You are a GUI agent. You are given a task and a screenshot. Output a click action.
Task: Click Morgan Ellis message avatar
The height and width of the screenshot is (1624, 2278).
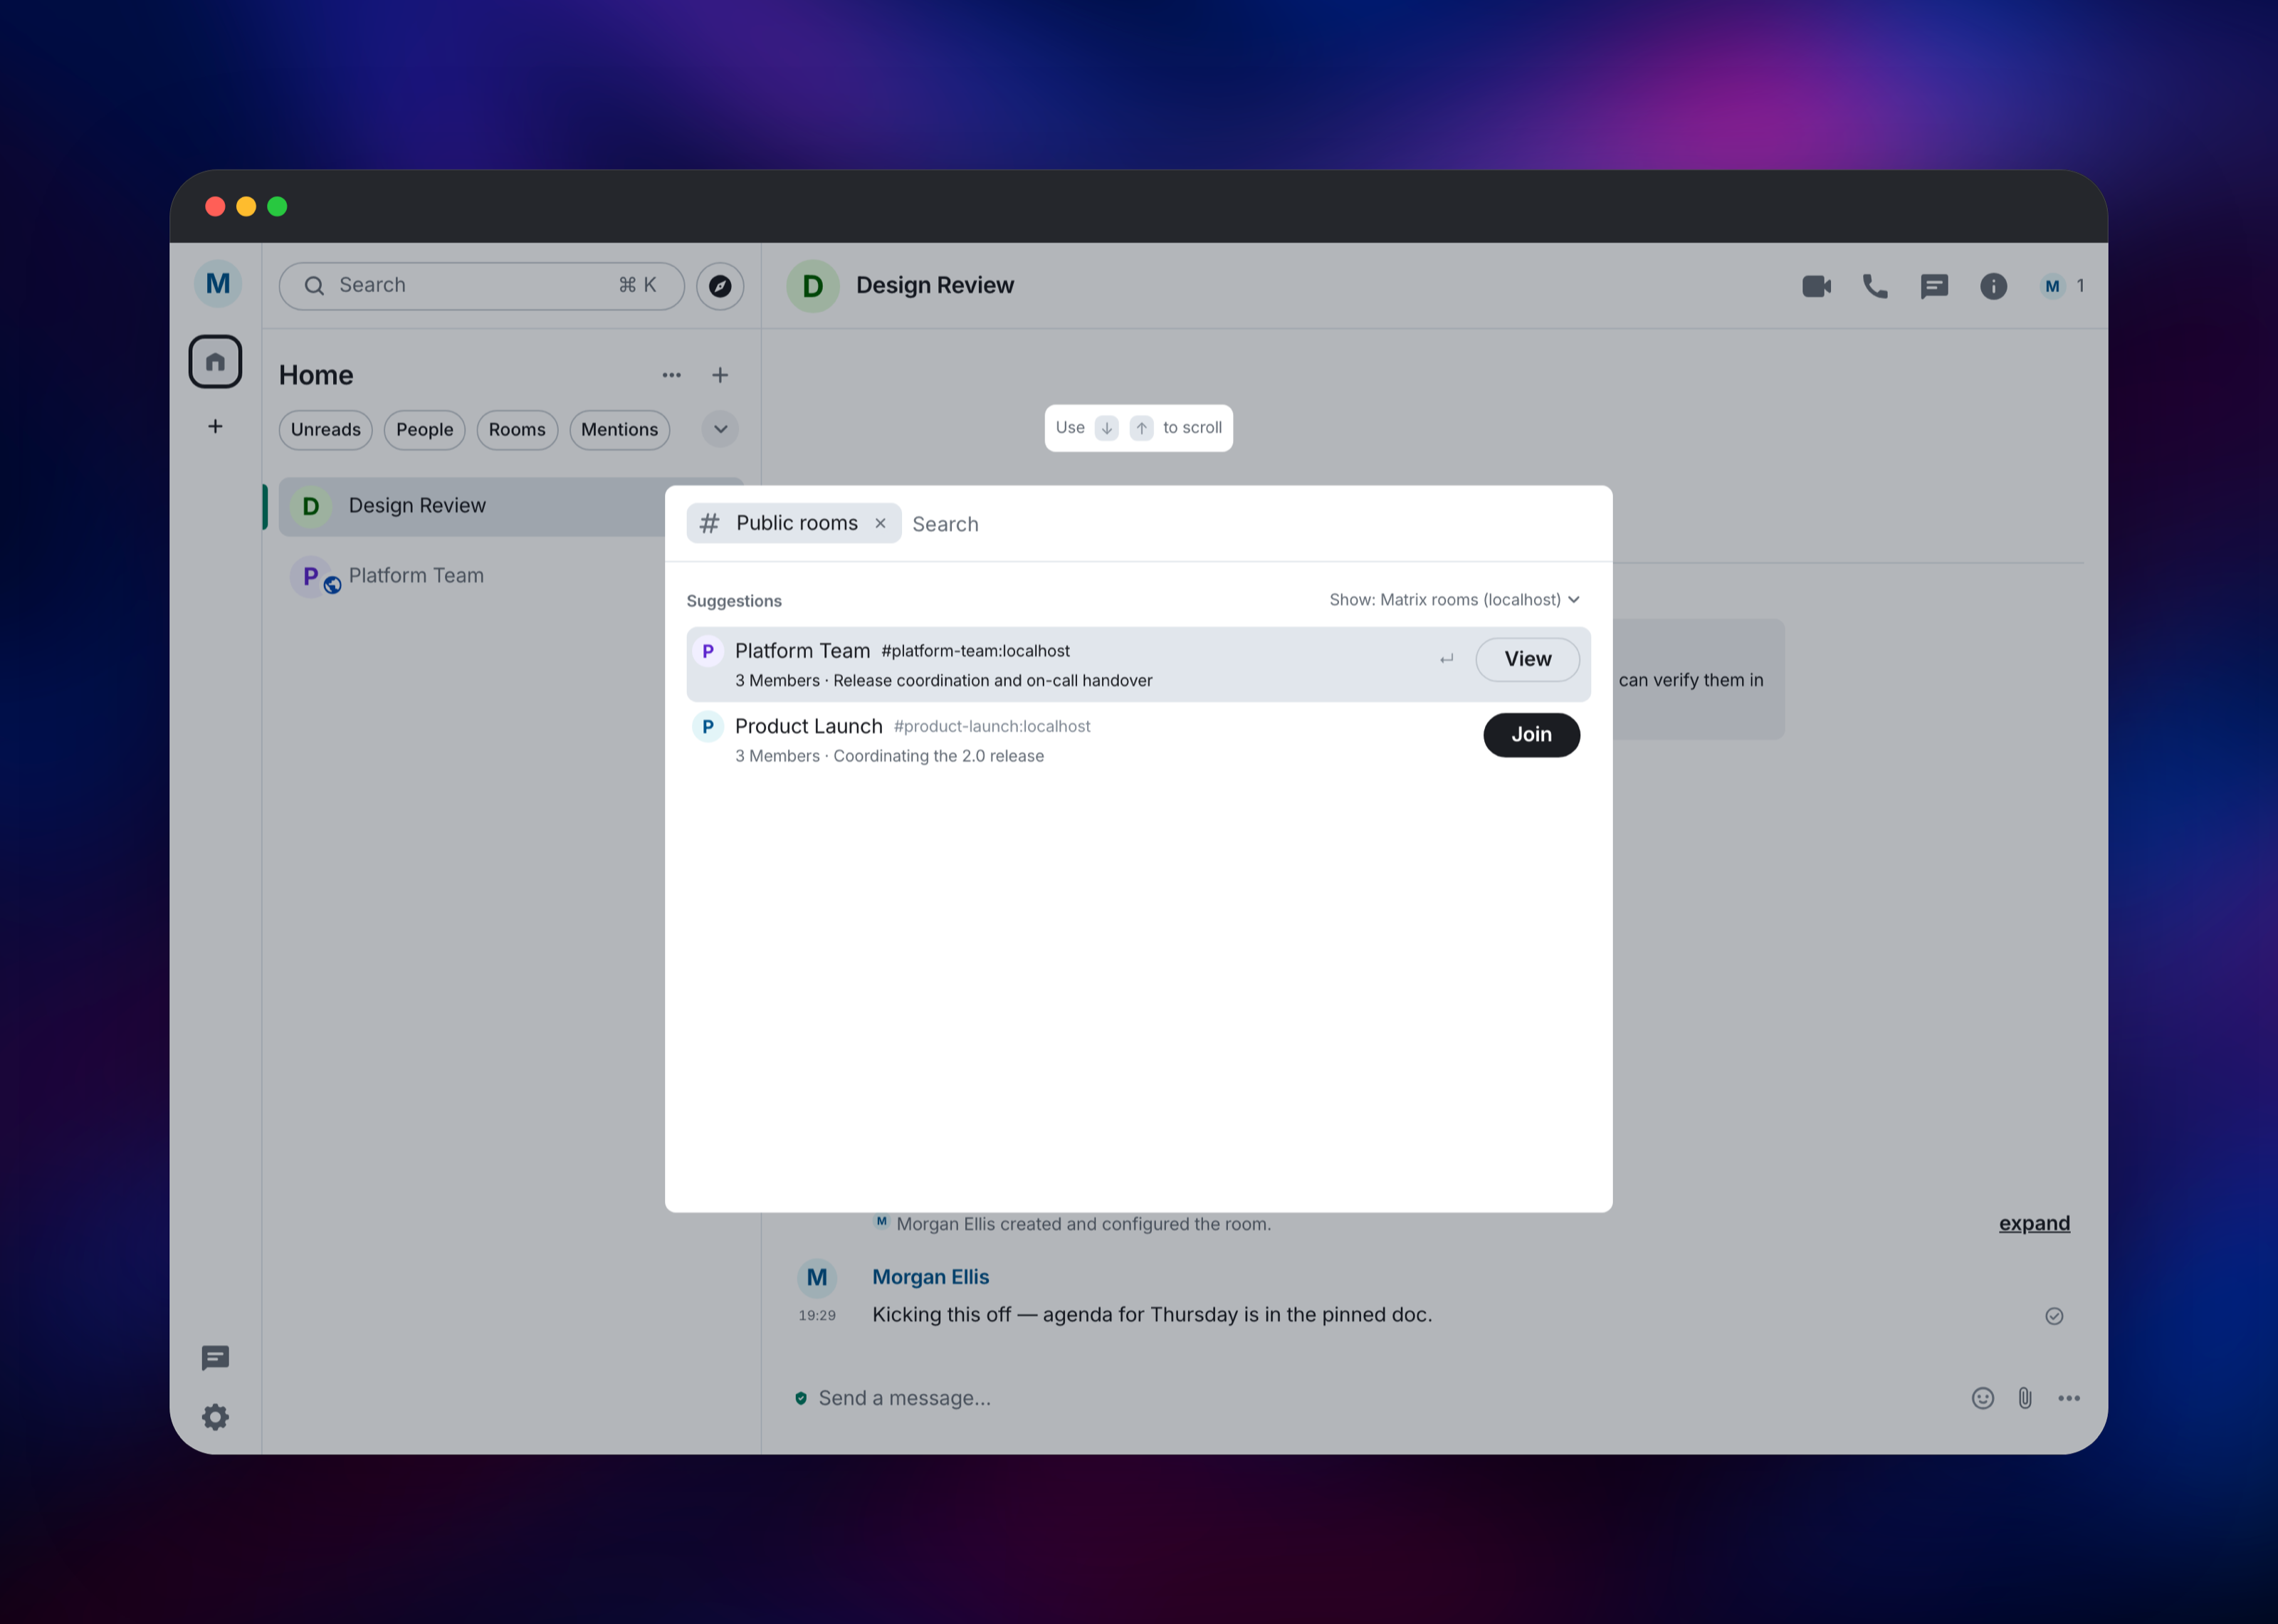(x=817, y=1277)
